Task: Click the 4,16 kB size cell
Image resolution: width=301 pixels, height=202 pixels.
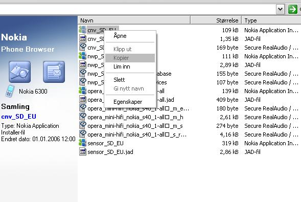Action: click(229, 134)
